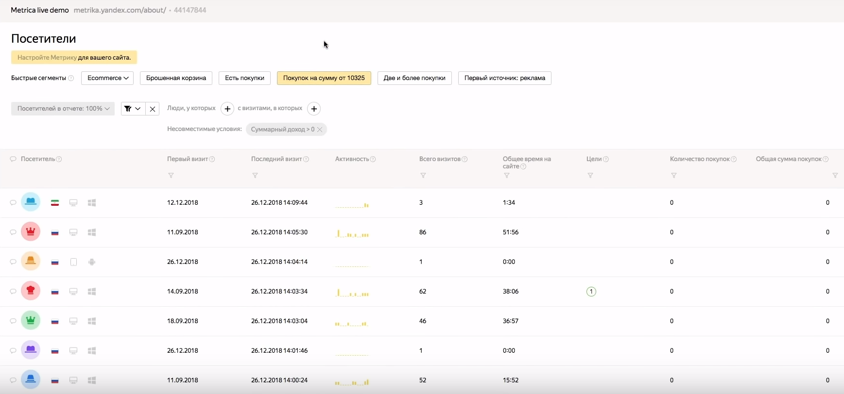Click activity sparkline in row with 52 visits
844x394 pixels.
point(352,381)
